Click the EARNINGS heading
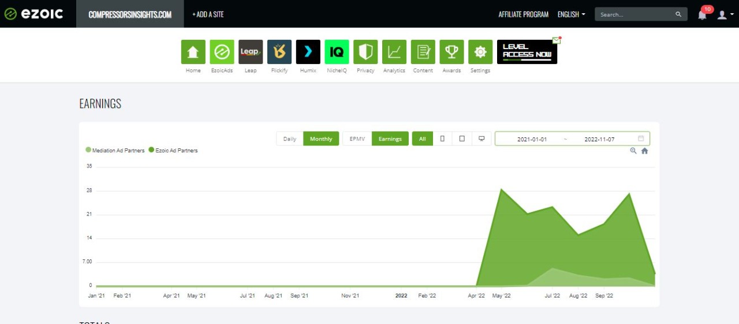This screenshot has width=739, height=324. (x=100, y=103)
